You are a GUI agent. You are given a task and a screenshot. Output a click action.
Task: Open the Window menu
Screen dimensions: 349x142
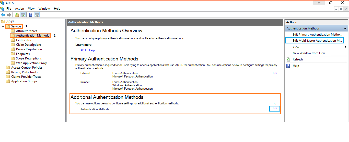[x=44, y=9]
